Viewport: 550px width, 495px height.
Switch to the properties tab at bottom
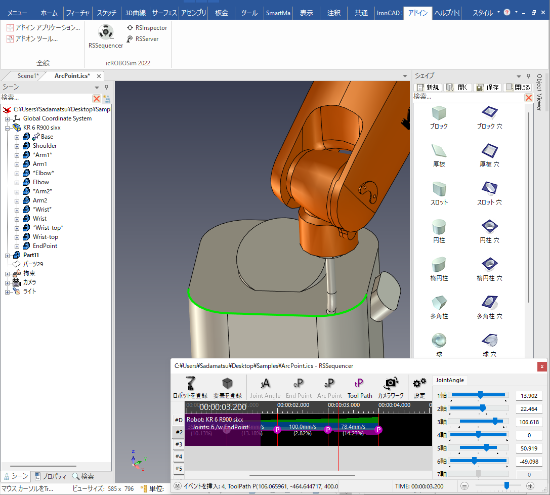50,476
